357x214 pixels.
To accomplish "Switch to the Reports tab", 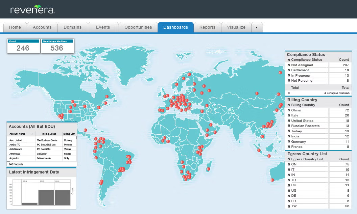I will coord(207,27).
